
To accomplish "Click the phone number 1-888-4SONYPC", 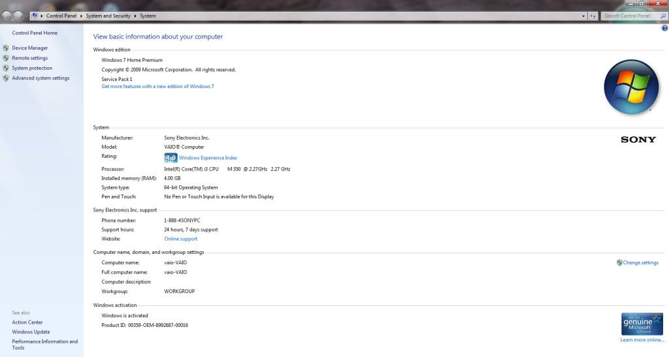I will (x=182, y=220).
